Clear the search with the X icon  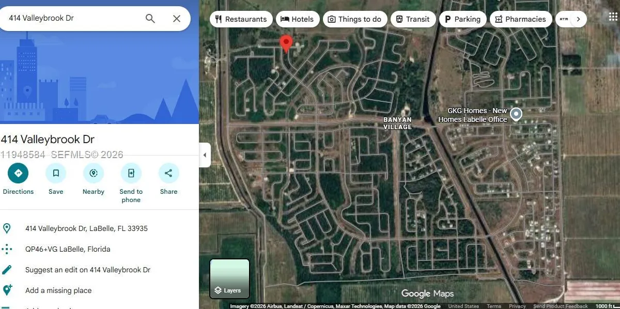point(177,19)
